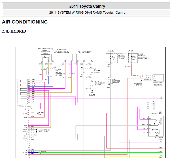Image resolution: width=170 pixels, height=158 pixels.
Task: Click the "2.4L HYBRID" subheading
Action: 14,31
